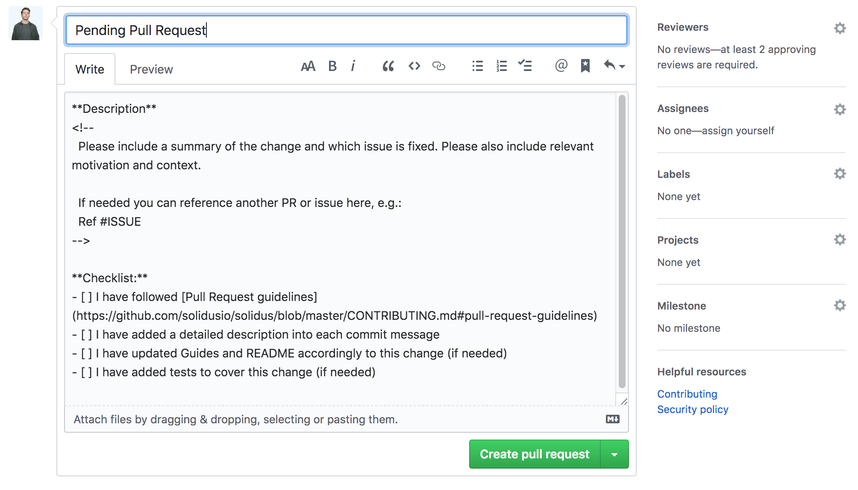The image size is (858, 490).
Task: Switch to the Preview tab
Action: 151,69
